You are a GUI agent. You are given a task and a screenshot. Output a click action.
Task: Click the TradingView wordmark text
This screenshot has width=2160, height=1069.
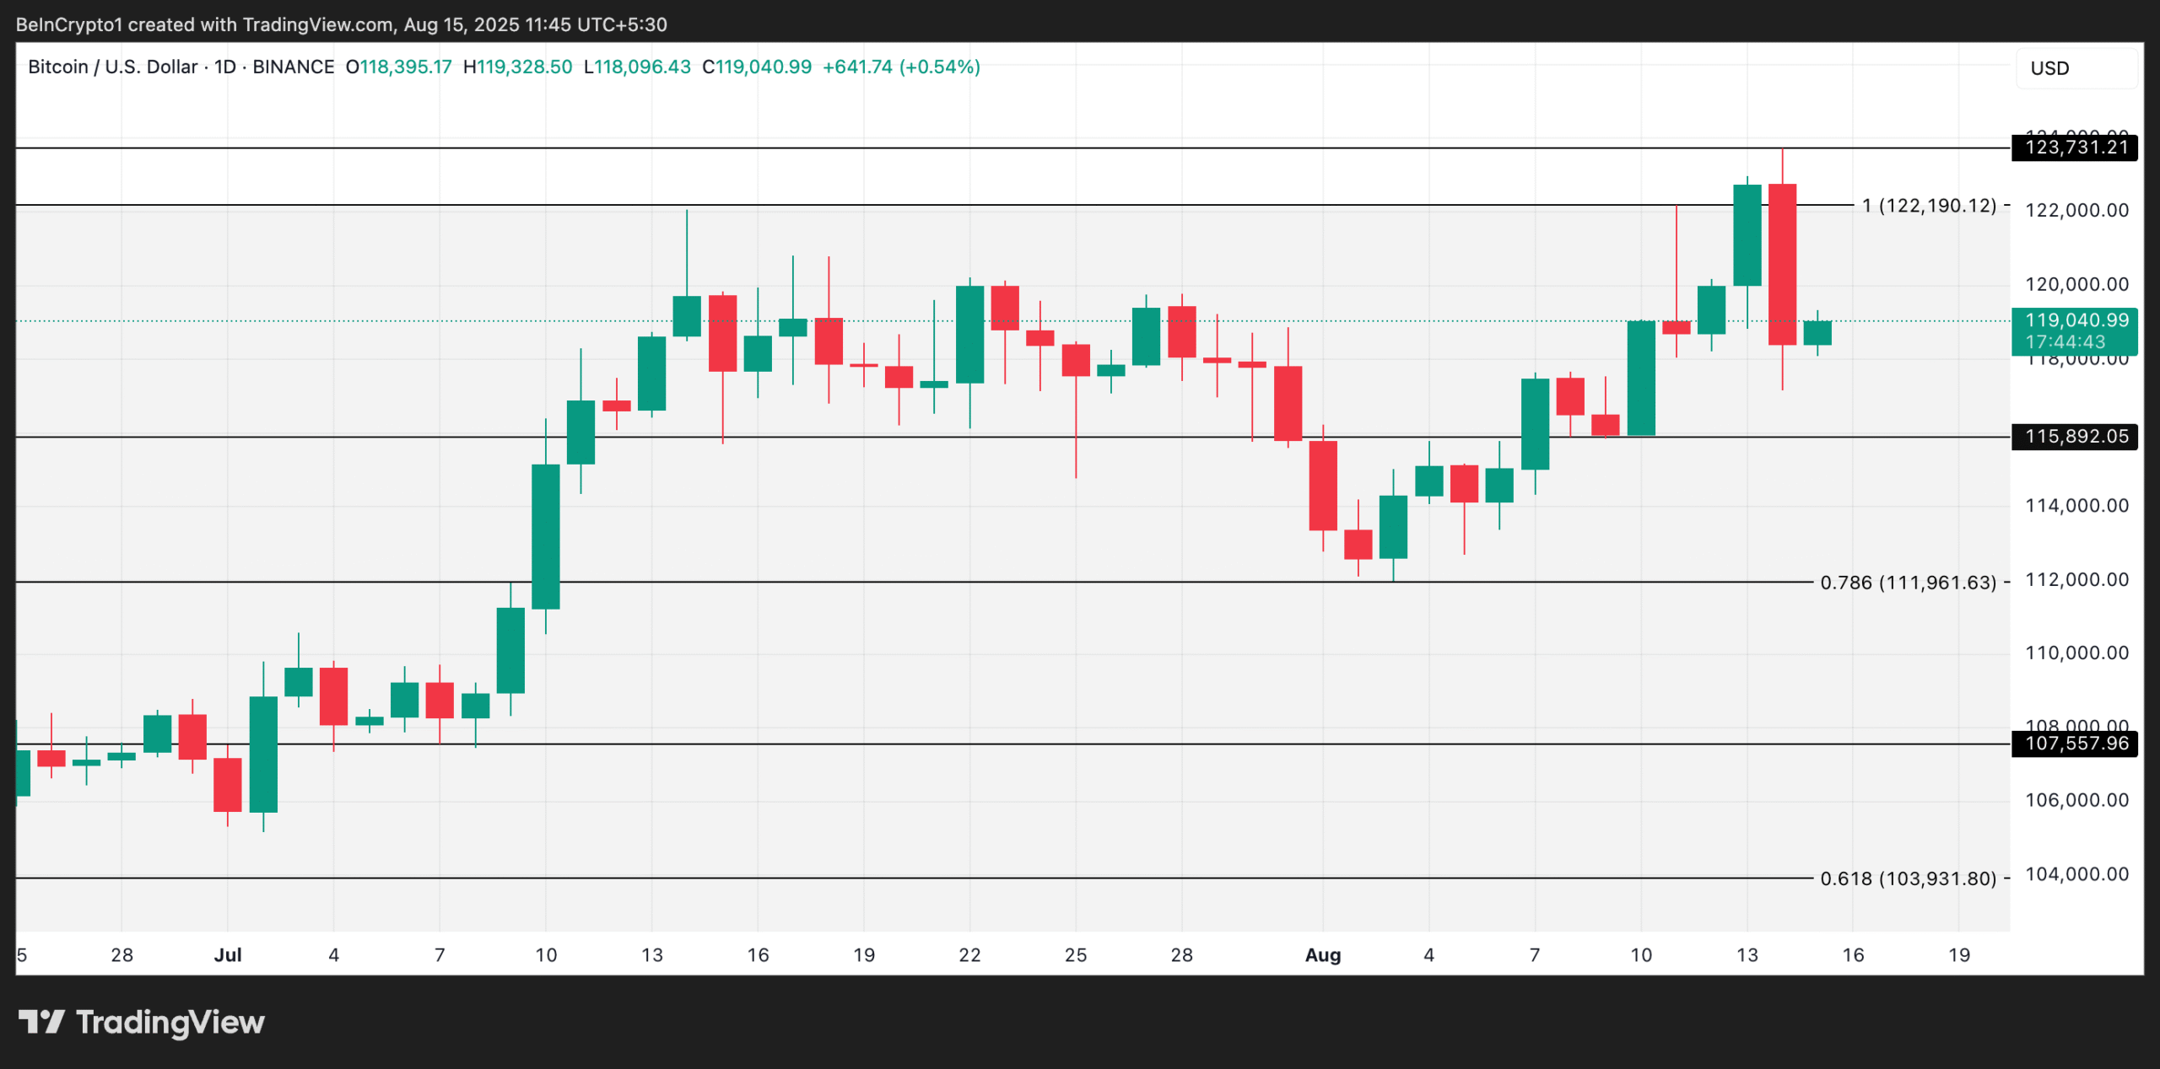(x=170, y=1023)
